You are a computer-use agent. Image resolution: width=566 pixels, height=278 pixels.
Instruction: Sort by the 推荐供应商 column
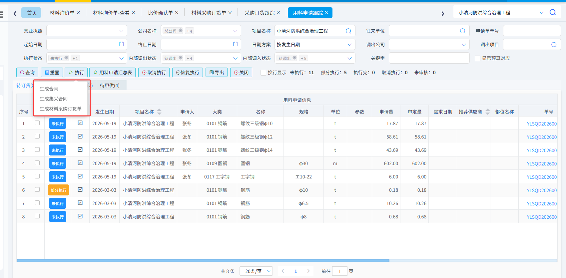point(488,112)
